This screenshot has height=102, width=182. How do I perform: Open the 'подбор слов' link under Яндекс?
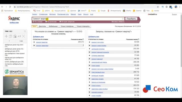click(x=14, y=23)
